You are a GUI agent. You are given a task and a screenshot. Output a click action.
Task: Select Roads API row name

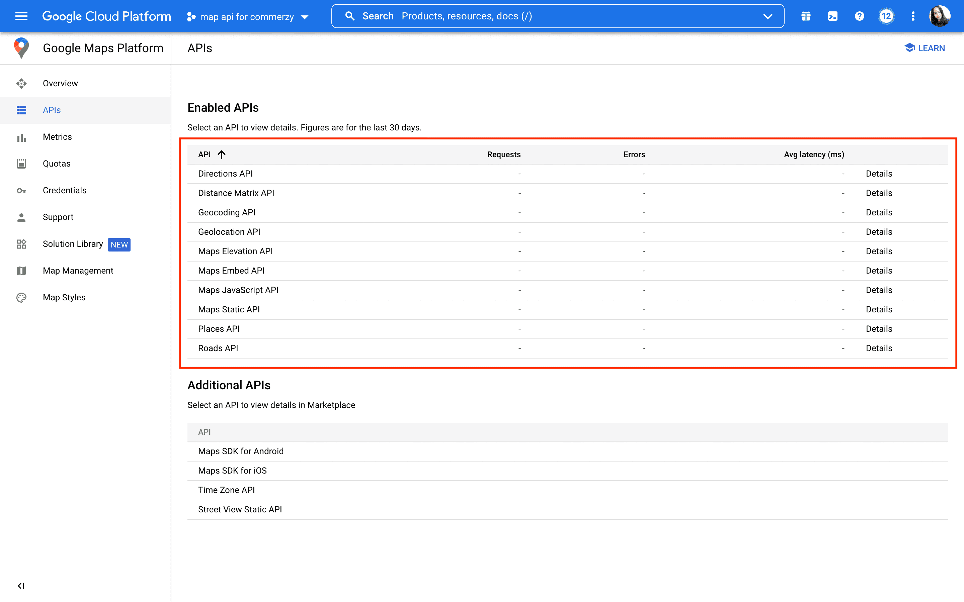pos(218,348)
